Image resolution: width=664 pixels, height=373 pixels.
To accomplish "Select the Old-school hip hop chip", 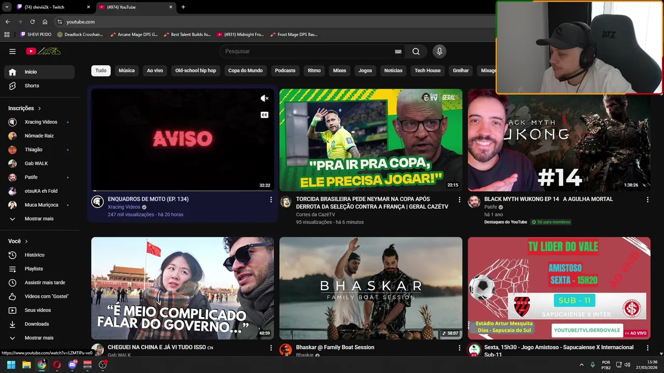I will point(196,70).
